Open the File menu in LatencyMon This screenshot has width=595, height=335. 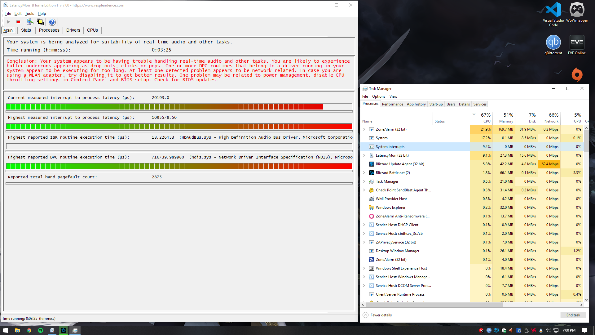click(x=8, y=13)
